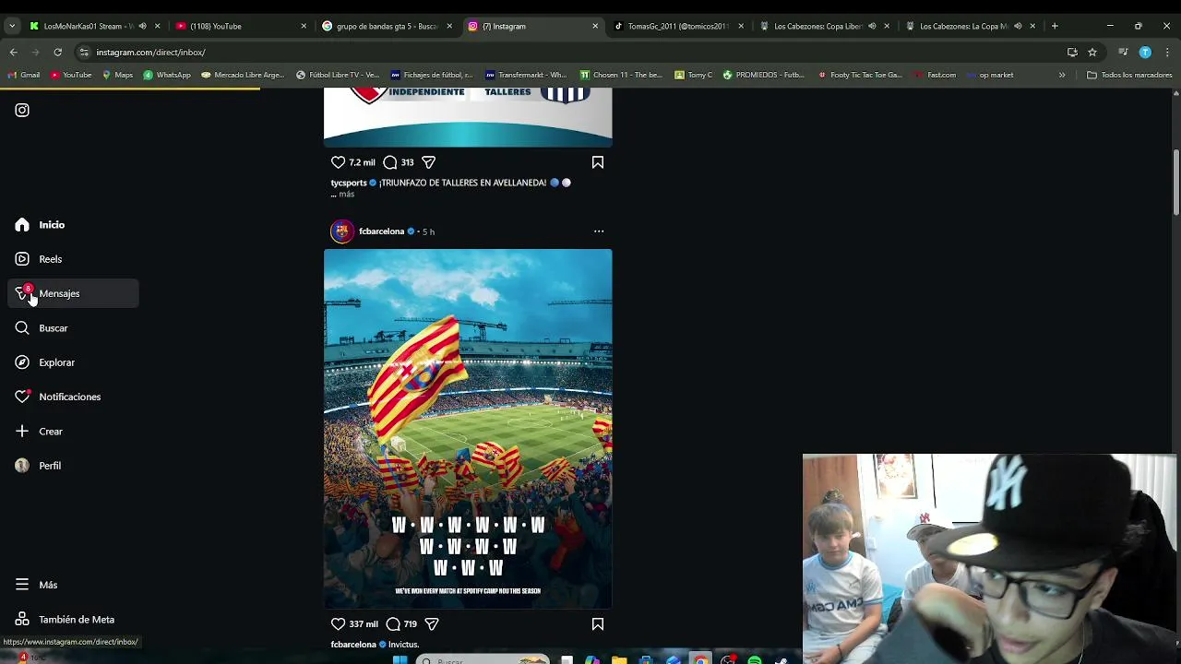The width and height of the screenshot is (1181, 664).
Task: Like the fcbarcelona post with heart icon
Action: click(338, 624)
